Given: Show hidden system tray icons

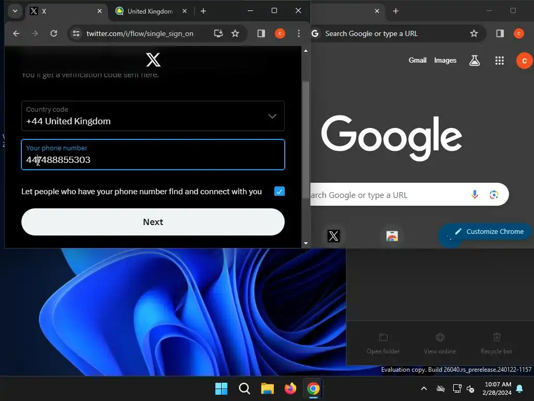Looking at the screenshot, I should 424,388.
